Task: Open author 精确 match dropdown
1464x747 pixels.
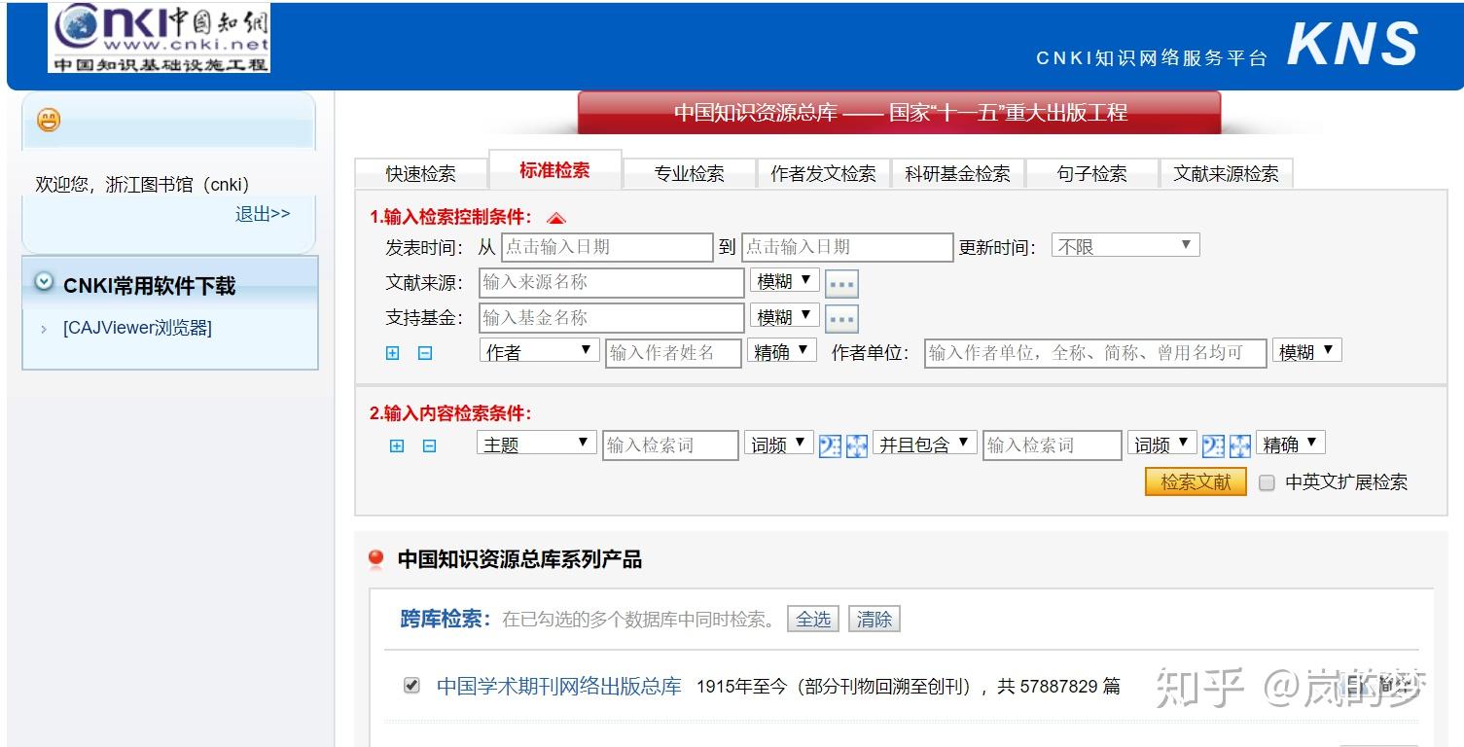Action: [x=782, y=351]
